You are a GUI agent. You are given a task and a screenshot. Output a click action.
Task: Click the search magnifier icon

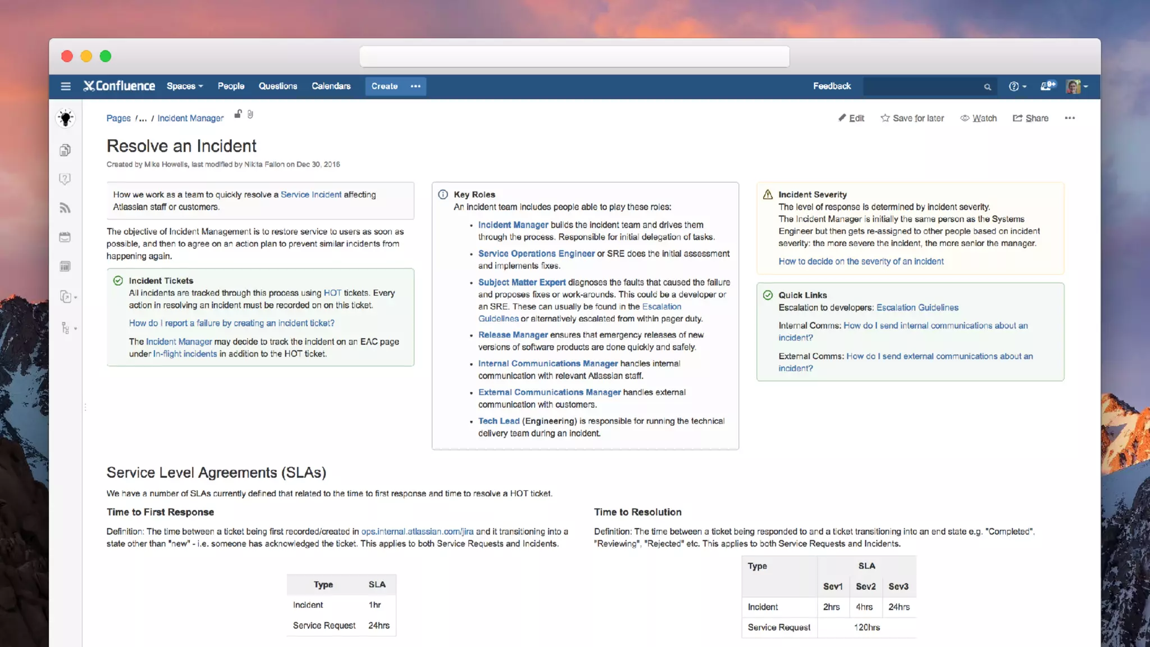coord(987,86)
